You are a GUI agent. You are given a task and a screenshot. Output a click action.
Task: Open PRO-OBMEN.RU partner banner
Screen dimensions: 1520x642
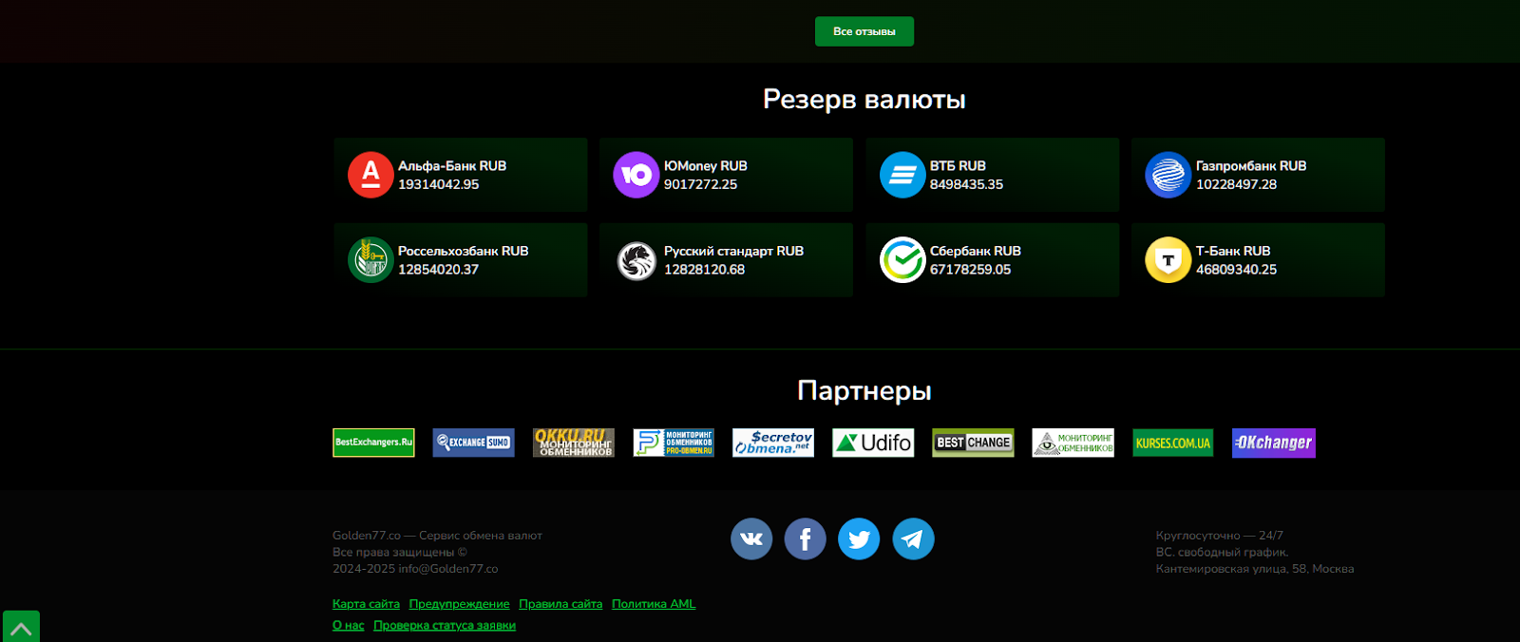(674, 443)
